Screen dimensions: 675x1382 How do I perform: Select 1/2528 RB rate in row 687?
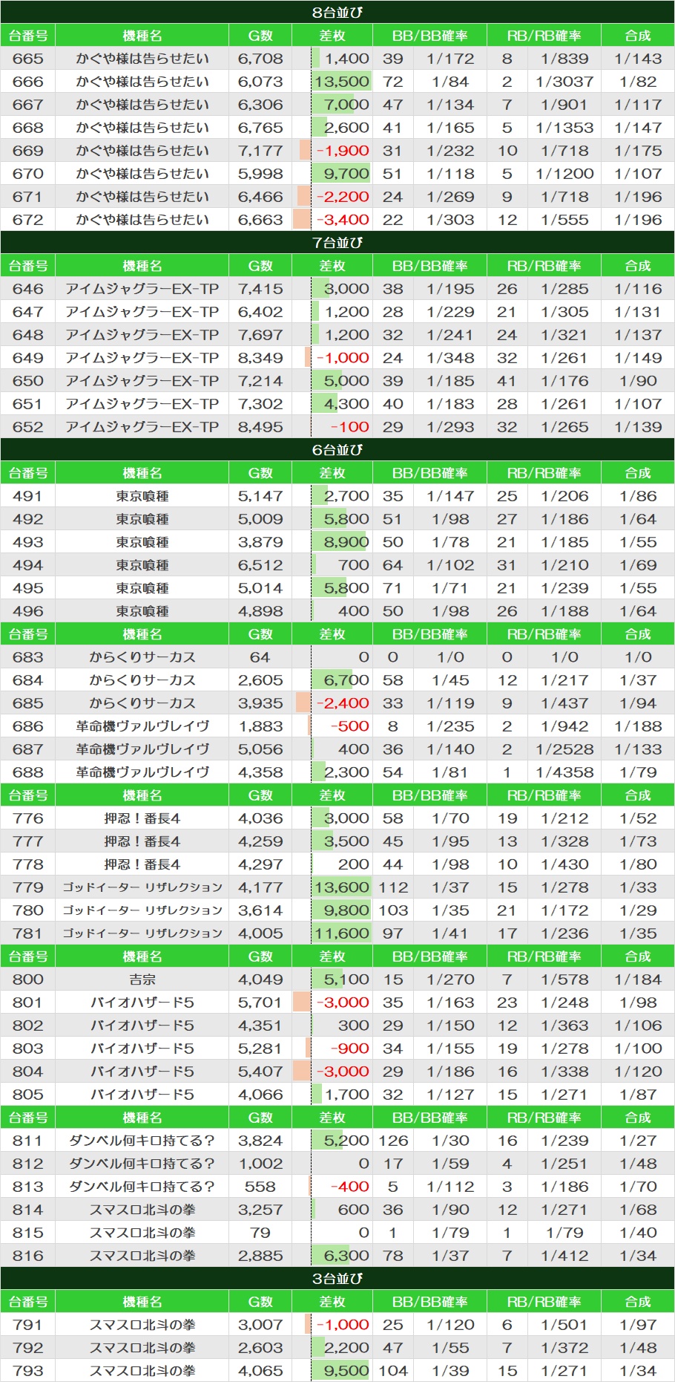point(564,749)
